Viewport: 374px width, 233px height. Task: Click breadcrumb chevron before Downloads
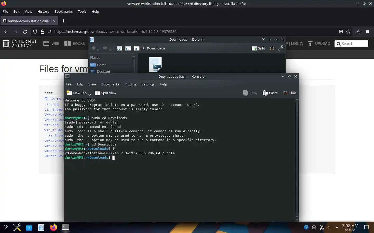point(143,48)
